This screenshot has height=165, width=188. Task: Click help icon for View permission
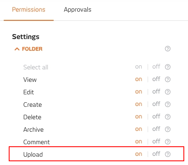pyautogui.click(x=168, y=79)
